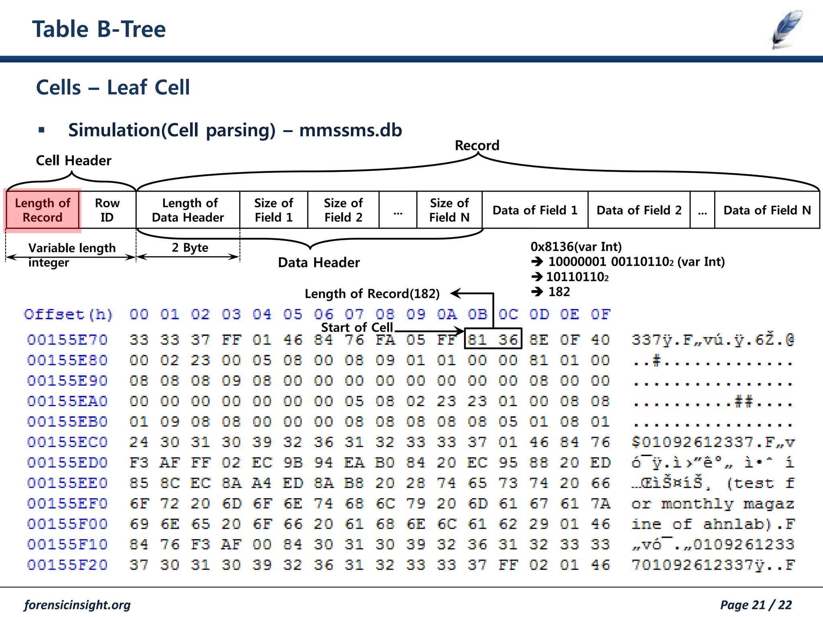Viewport: 823px width, 617px height.
Task: Click the 'Cell Header' label
Action: click(x=74, y=161)
